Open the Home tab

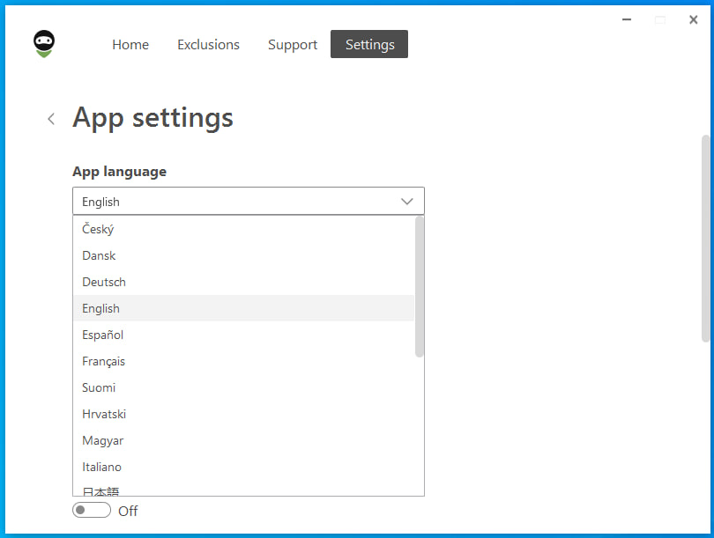130,44
